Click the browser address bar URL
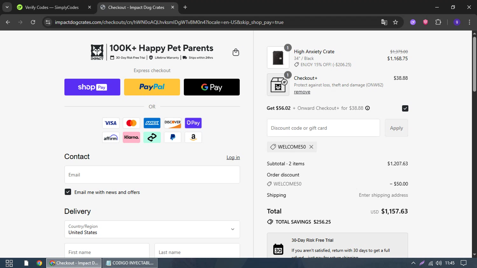 (169, 22)
